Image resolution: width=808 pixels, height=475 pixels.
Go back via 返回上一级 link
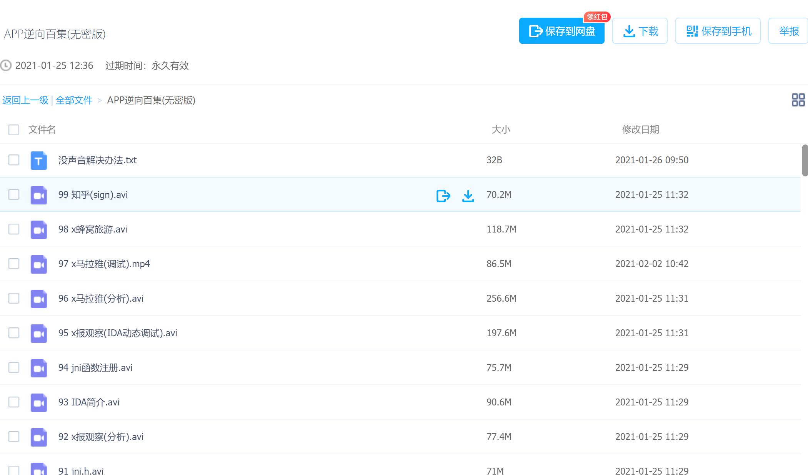coord(25,100)
